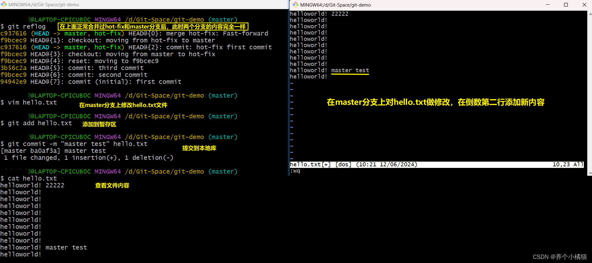Click scrollbar down arrow in right terminal
This screenshot has width=592, height=263.
point(590,173)
